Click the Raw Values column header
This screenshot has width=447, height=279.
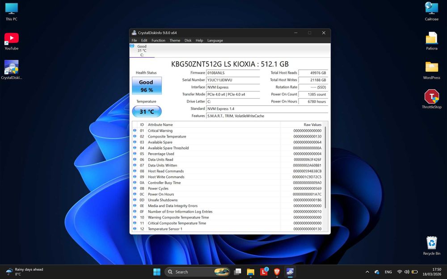(x=302, y=125)
